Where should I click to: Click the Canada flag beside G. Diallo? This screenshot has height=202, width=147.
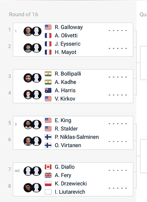[x=48, y=167]
